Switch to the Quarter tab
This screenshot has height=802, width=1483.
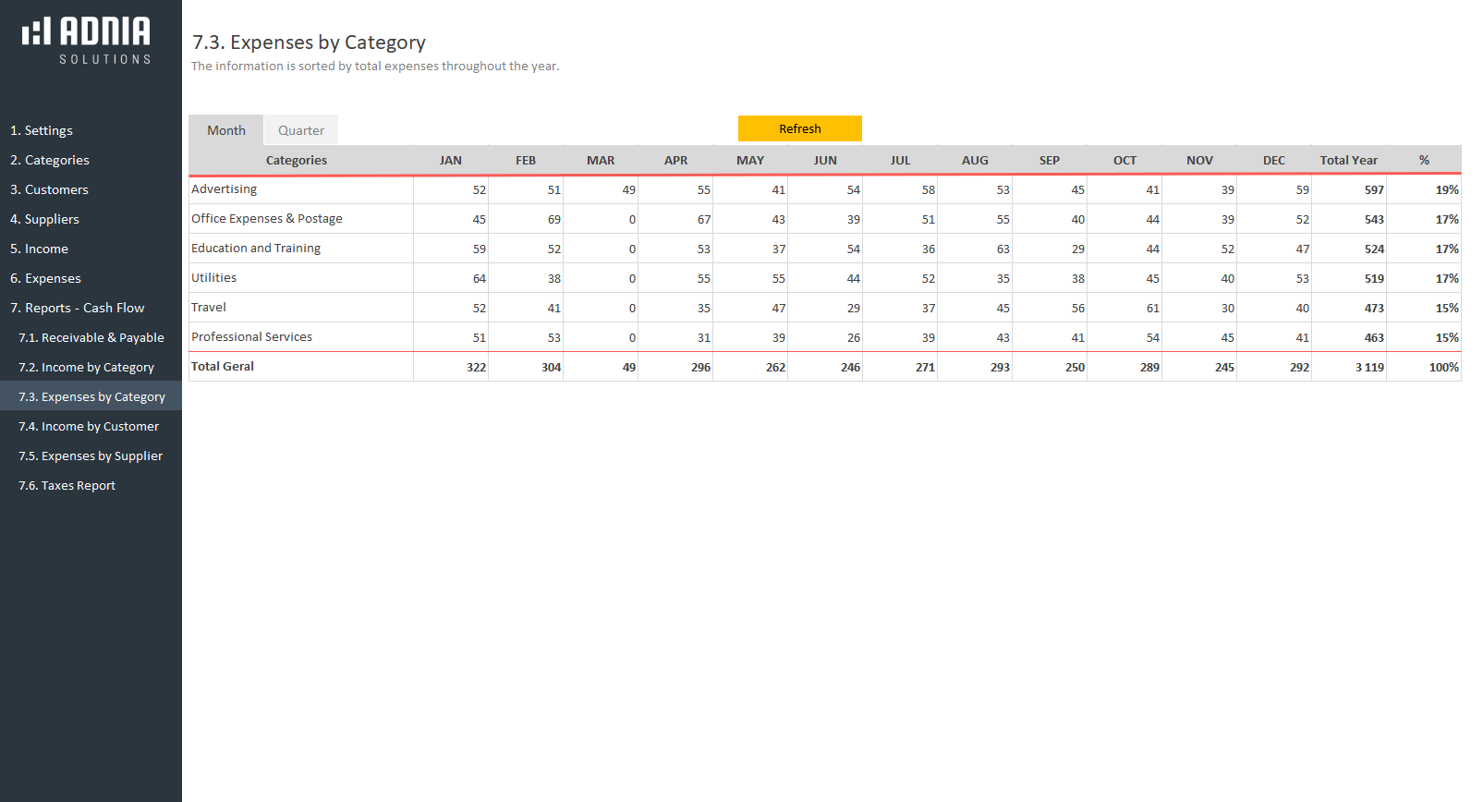point(301,130)
